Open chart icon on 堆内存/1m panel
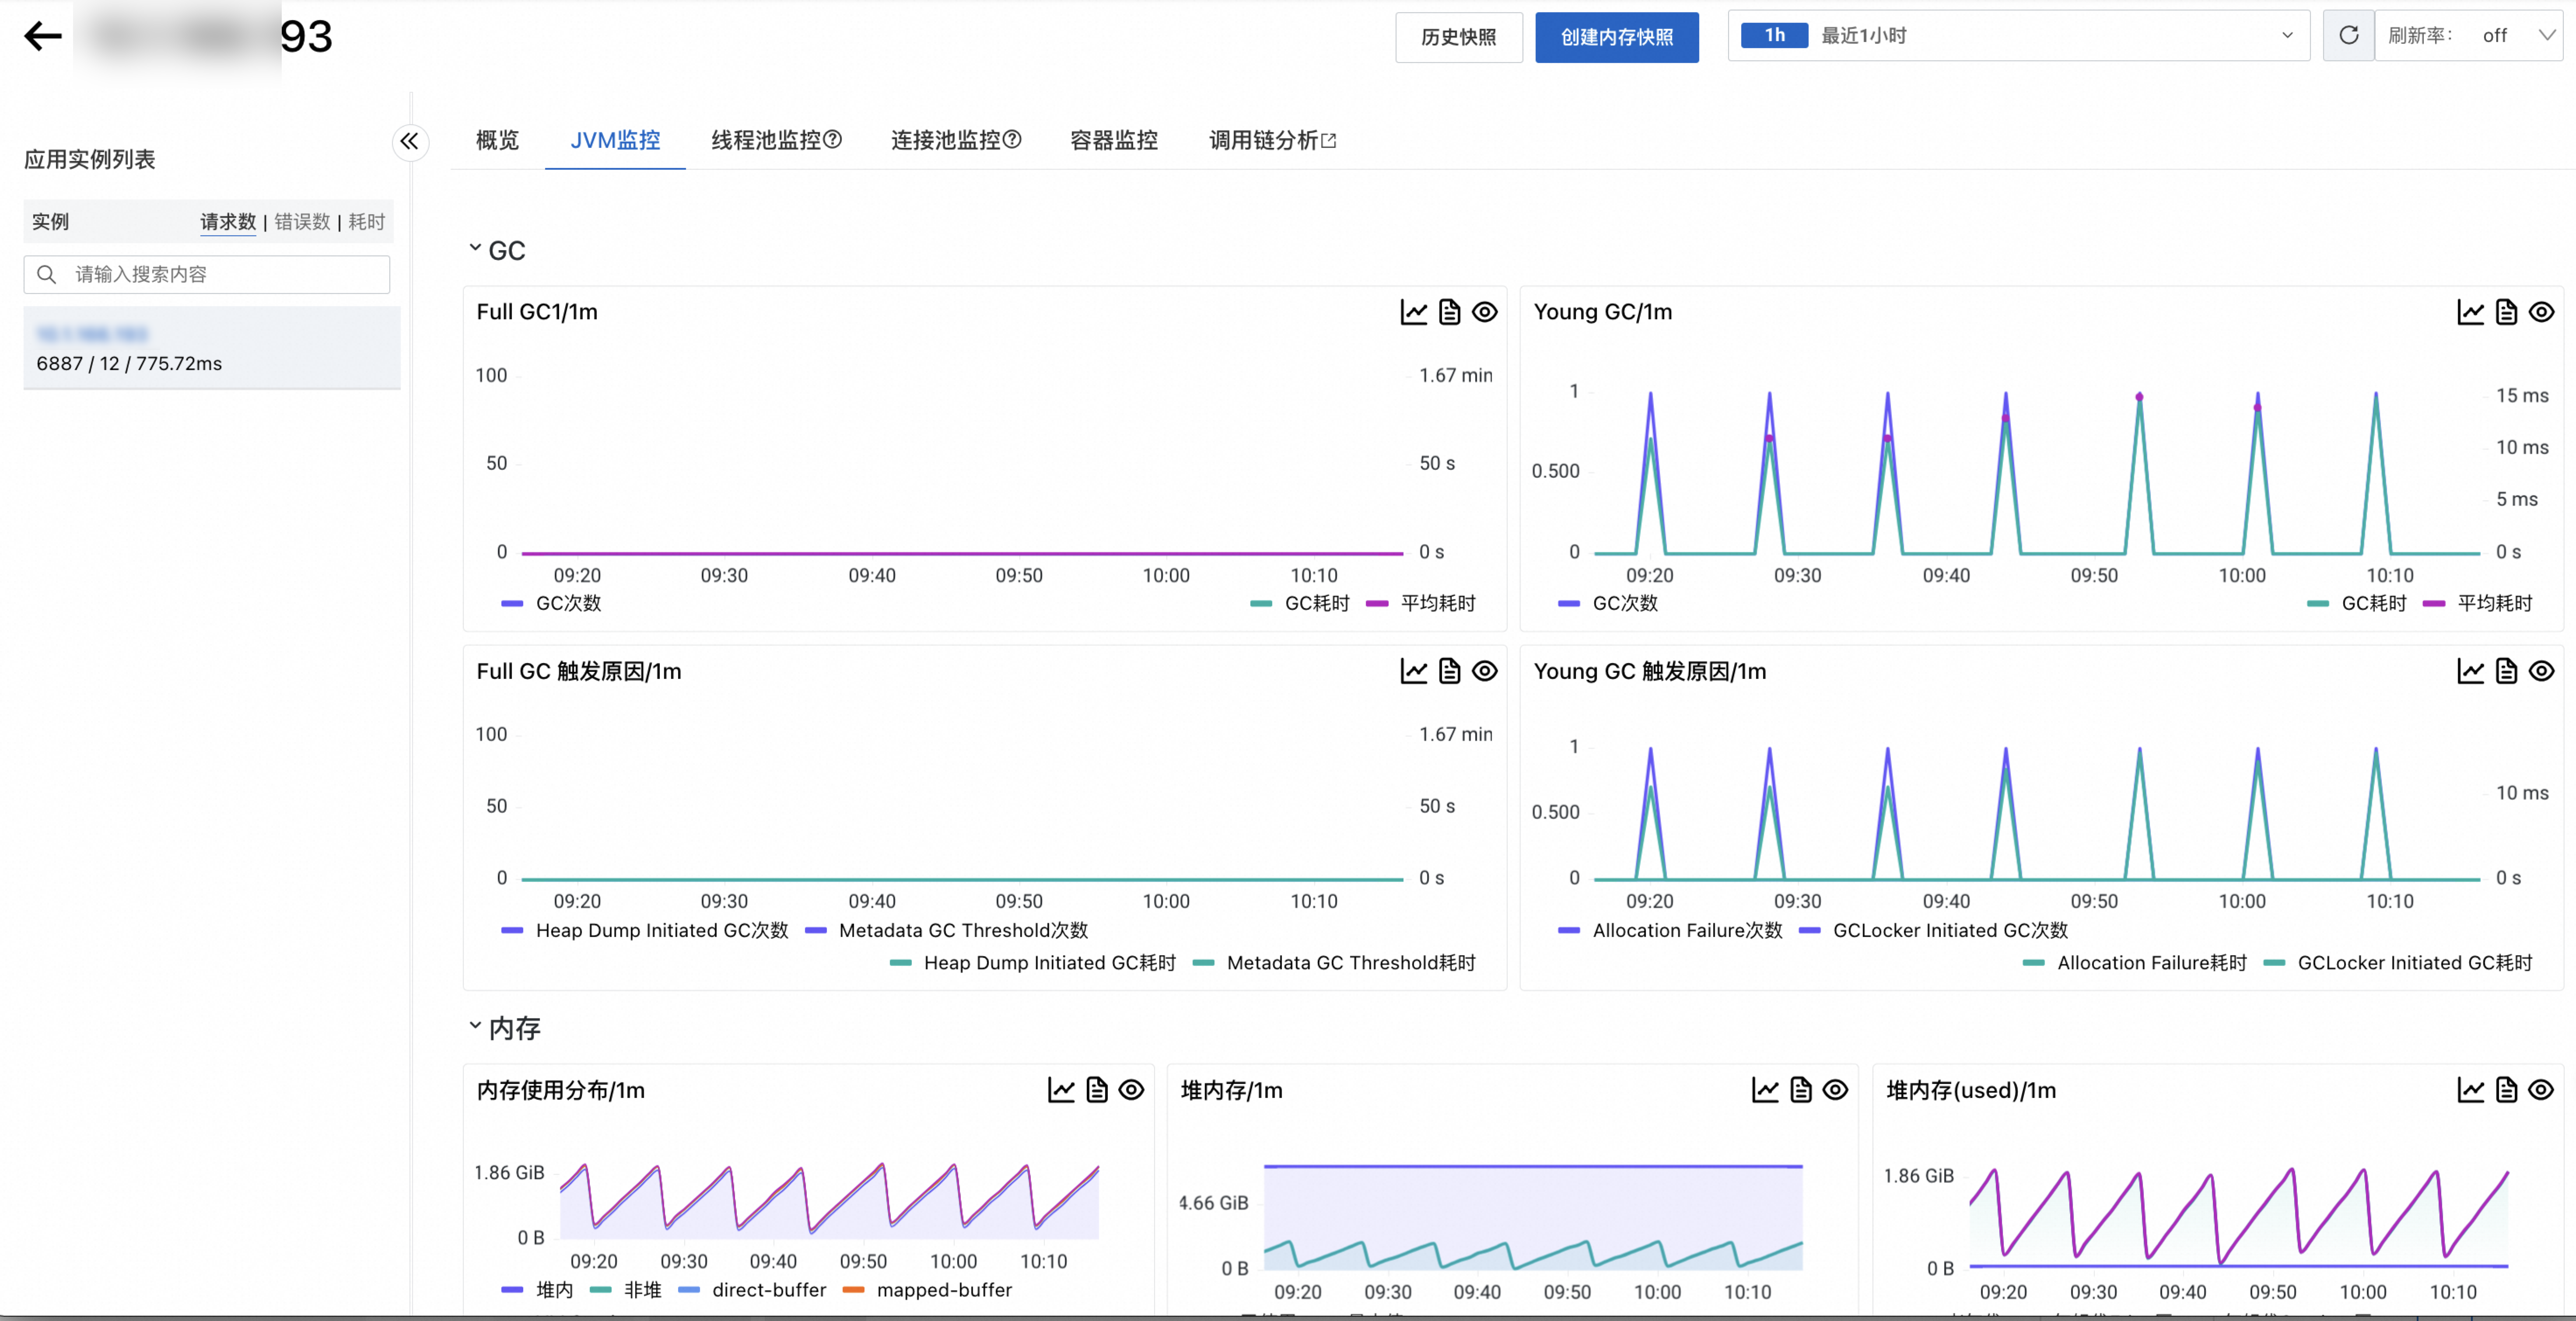This screenshot has height=1321, width=2576. (1765, 1090)
